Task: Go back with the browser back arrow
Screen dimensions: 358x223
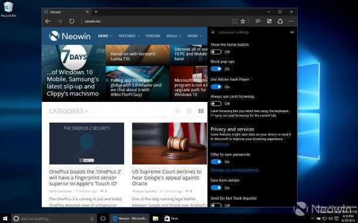Action: pos(48,21)
